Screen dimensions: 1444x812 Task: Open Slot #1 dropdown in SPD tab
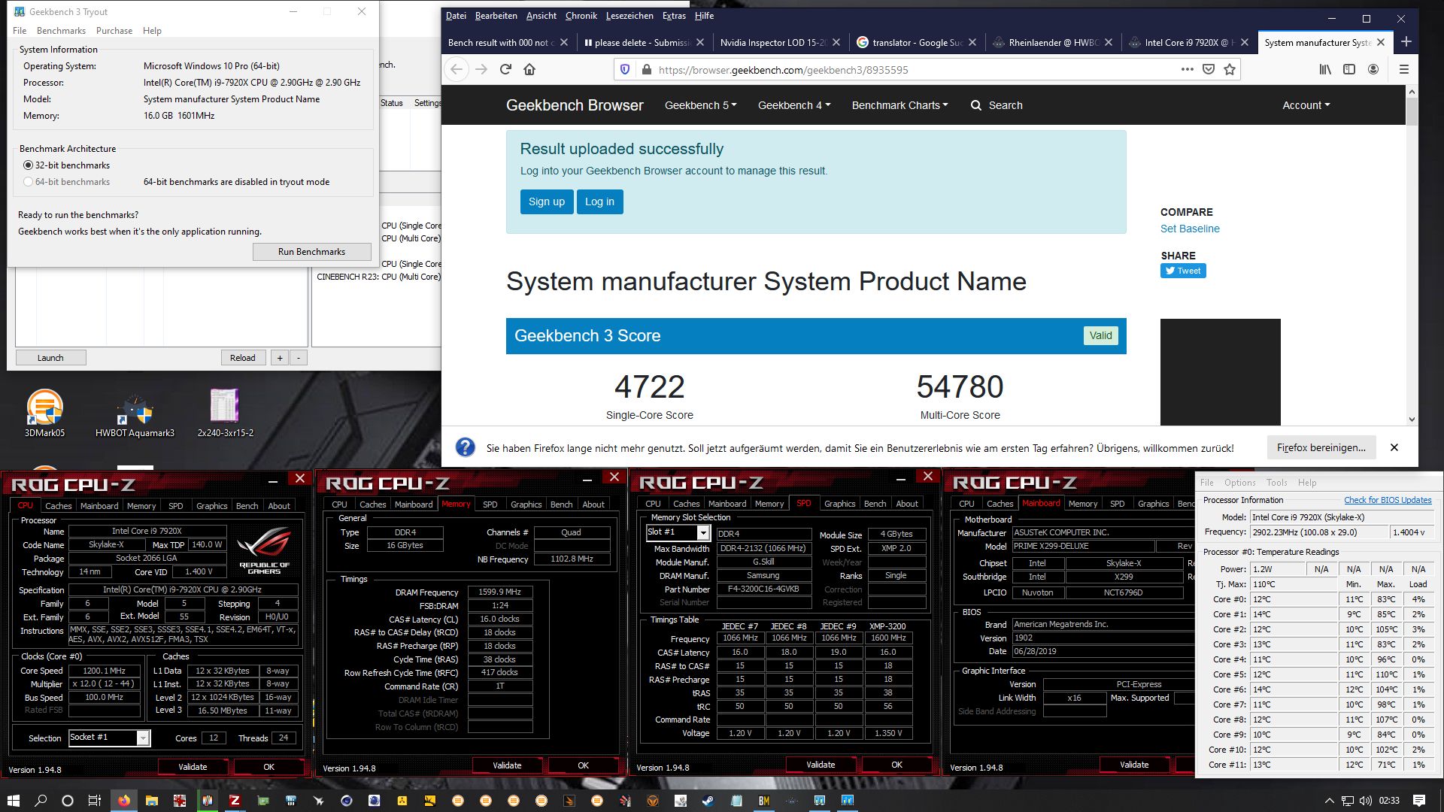pos(703,533)
